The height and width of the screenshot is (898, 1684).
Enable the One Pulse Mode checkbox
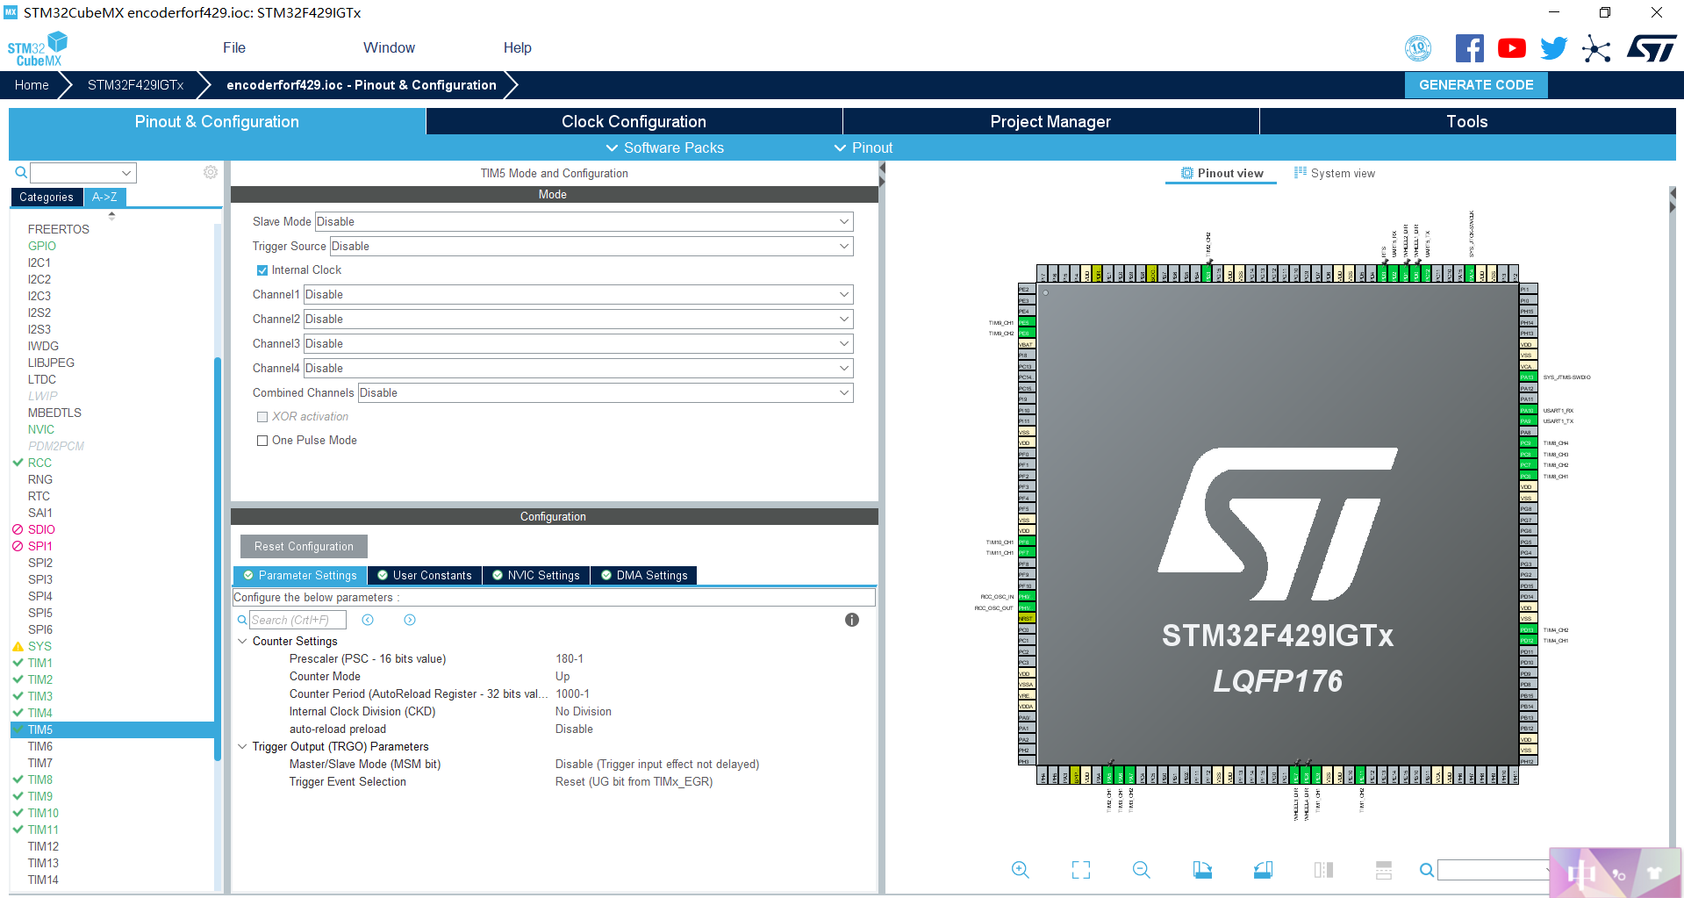[x=262, y=441]
